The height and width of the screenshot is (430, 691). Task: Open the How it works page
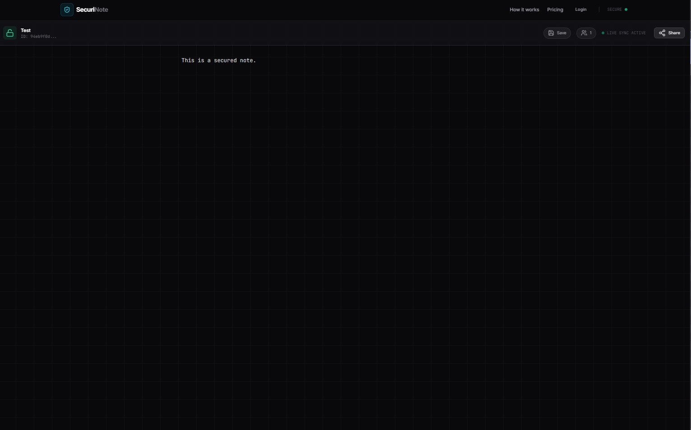coord(524,9)
